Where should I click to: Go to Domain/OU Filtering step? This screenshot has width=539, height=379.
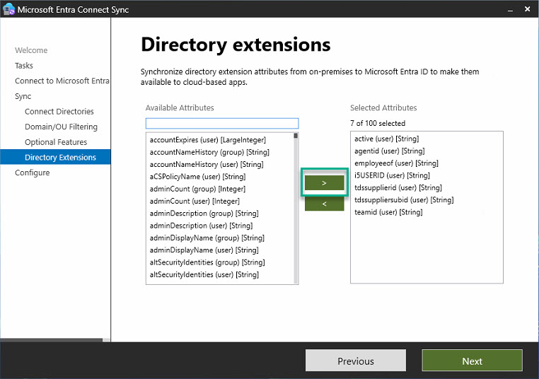tap(61, 127)
